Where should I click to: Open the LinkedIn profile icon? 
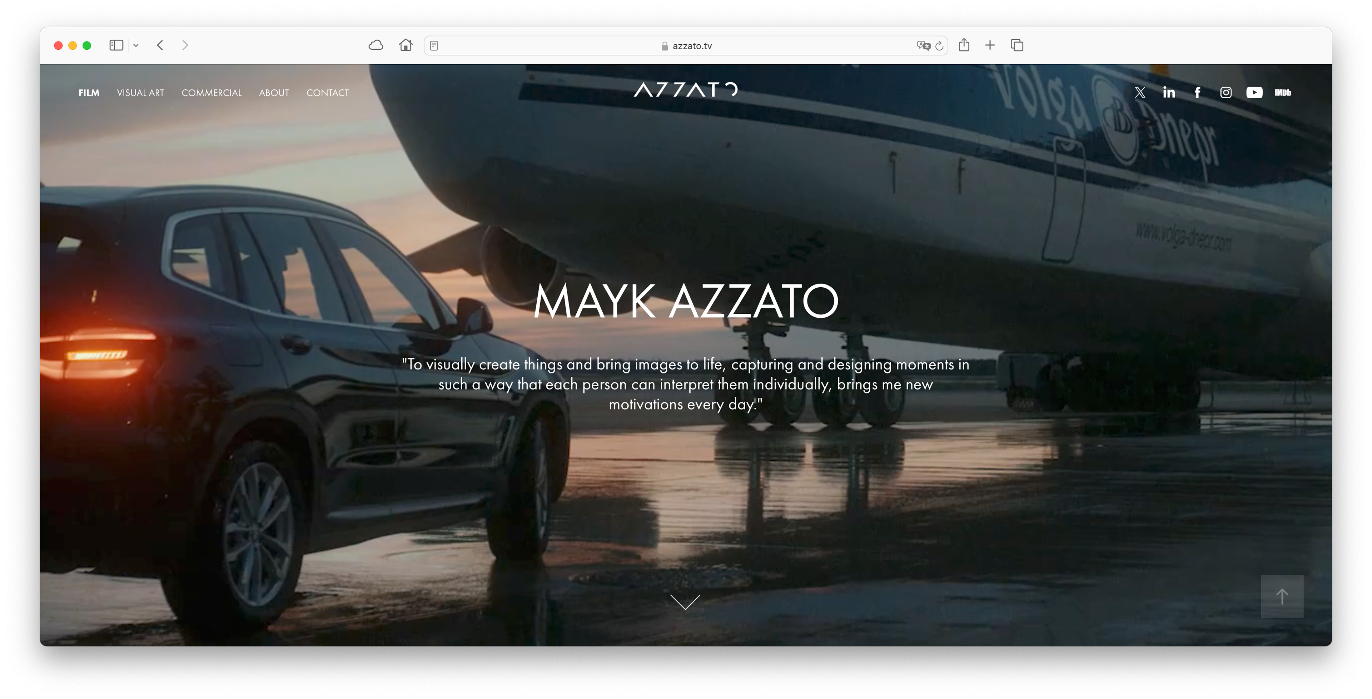coord(1169,93)
